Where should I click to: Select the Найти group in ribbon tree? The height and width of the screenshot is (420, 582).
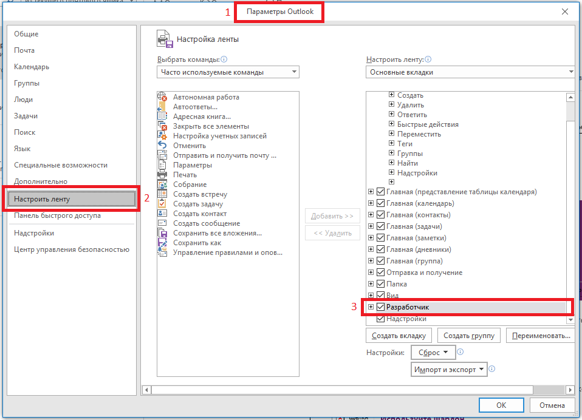click(x=408, y=163)
